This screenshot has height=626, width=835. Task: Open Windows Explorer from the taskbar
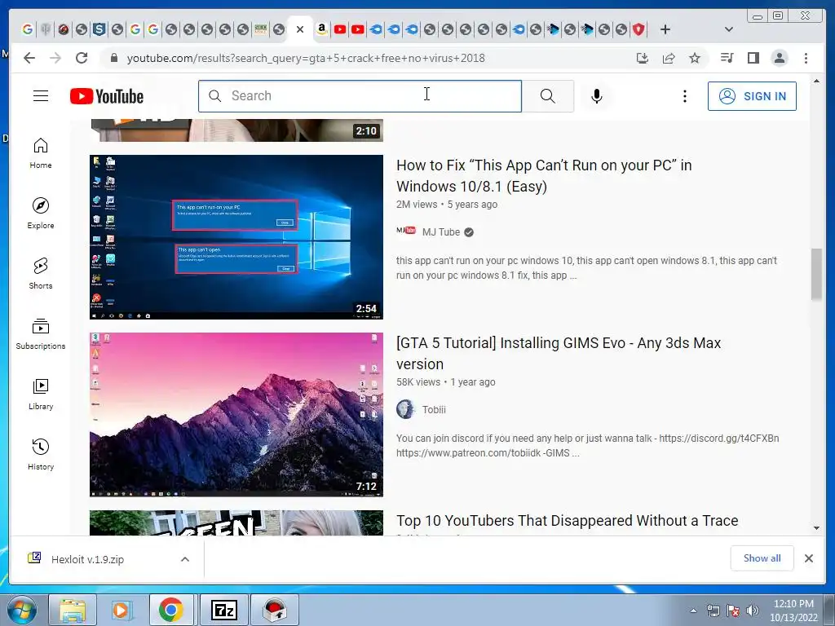73,610
